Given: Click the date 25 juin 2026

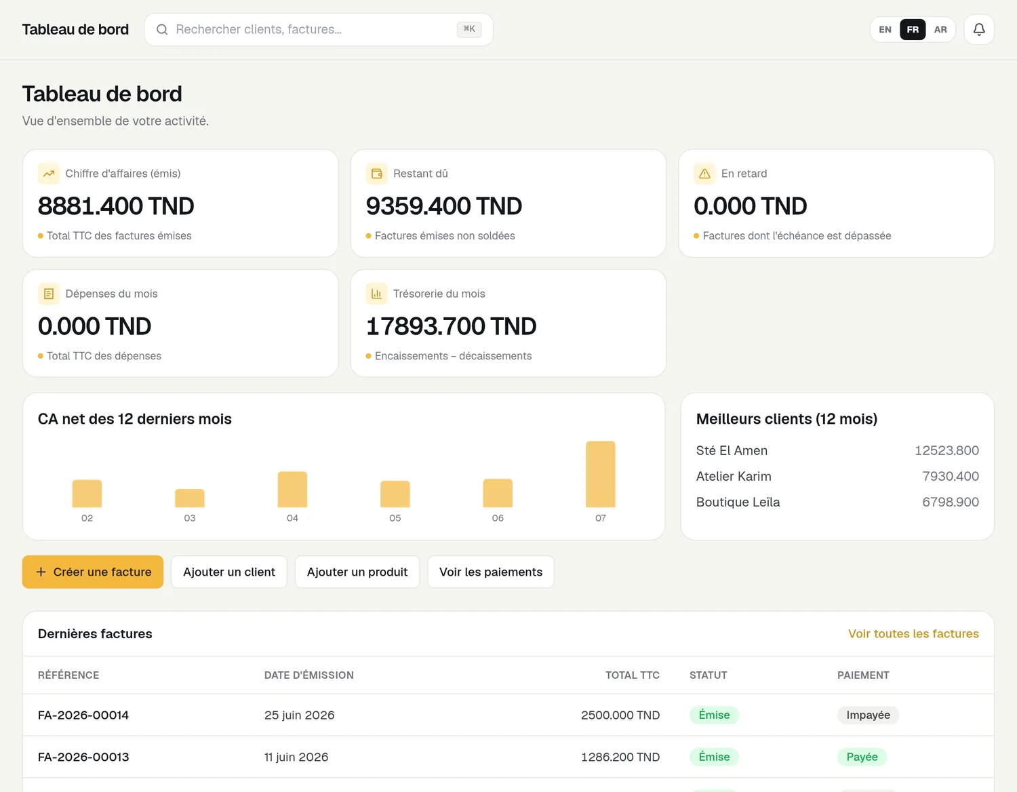Looking at the screenshot, I should click(x=300, y=715).
